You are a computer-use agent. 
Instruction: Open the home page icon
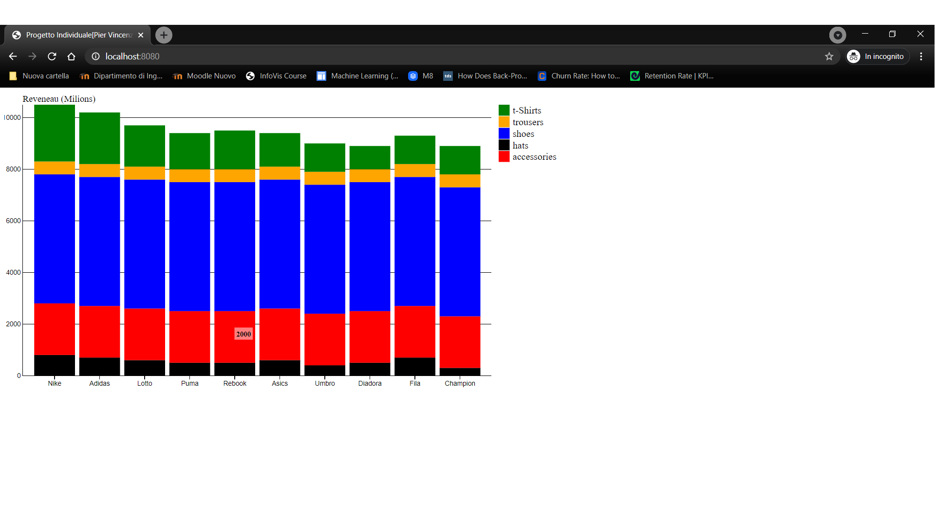pyautogui.click(x=71, y=56)
